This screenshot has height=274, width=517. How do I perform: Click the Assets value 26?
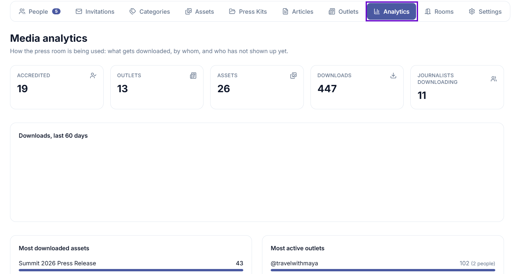point(224,89)
